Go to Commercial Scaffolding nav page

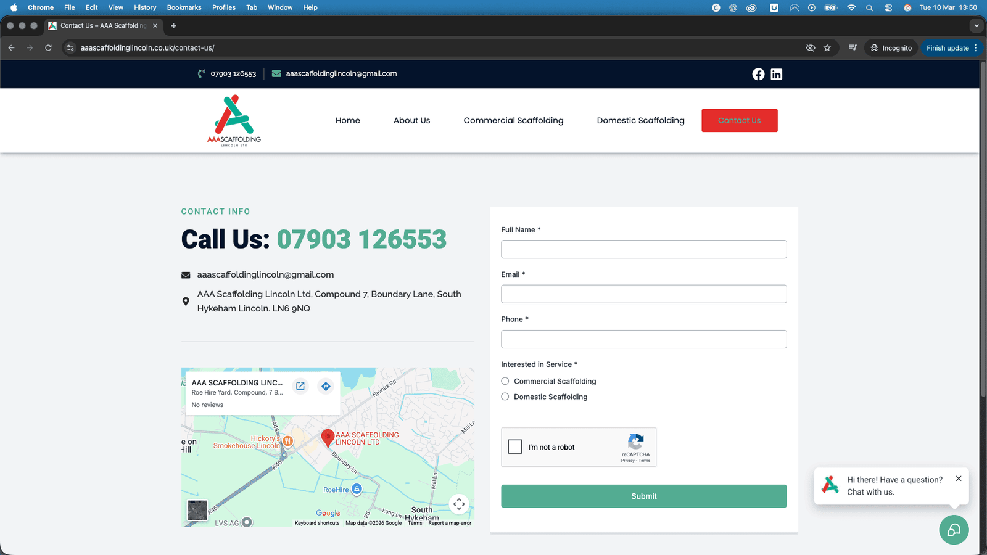[x=513, y=120]
